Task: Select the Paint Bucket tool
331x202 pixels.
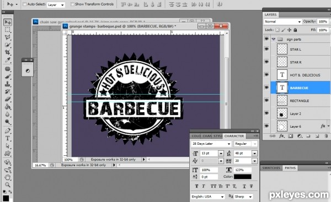Action: coord(8,107)
